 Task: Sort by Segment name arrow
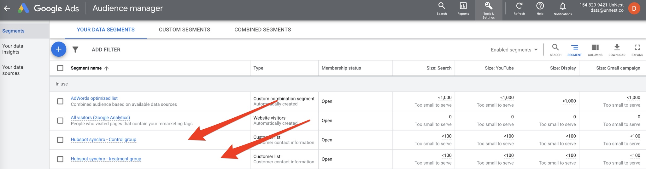pos(107,68)
